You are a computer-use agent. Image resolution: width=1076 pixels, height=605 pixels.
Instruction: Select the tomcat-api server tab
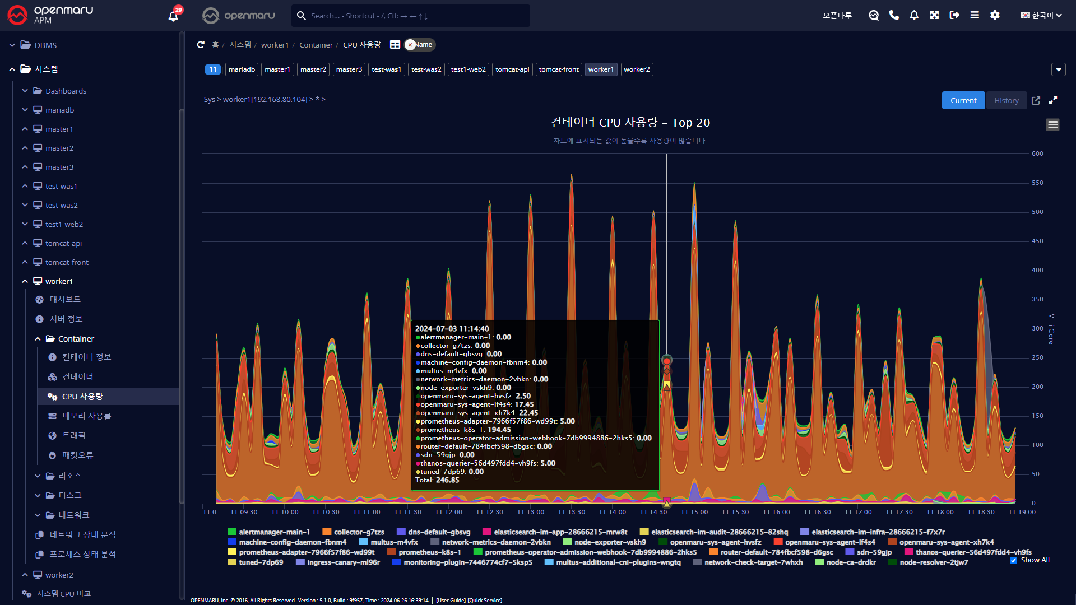tap(512, 69)
